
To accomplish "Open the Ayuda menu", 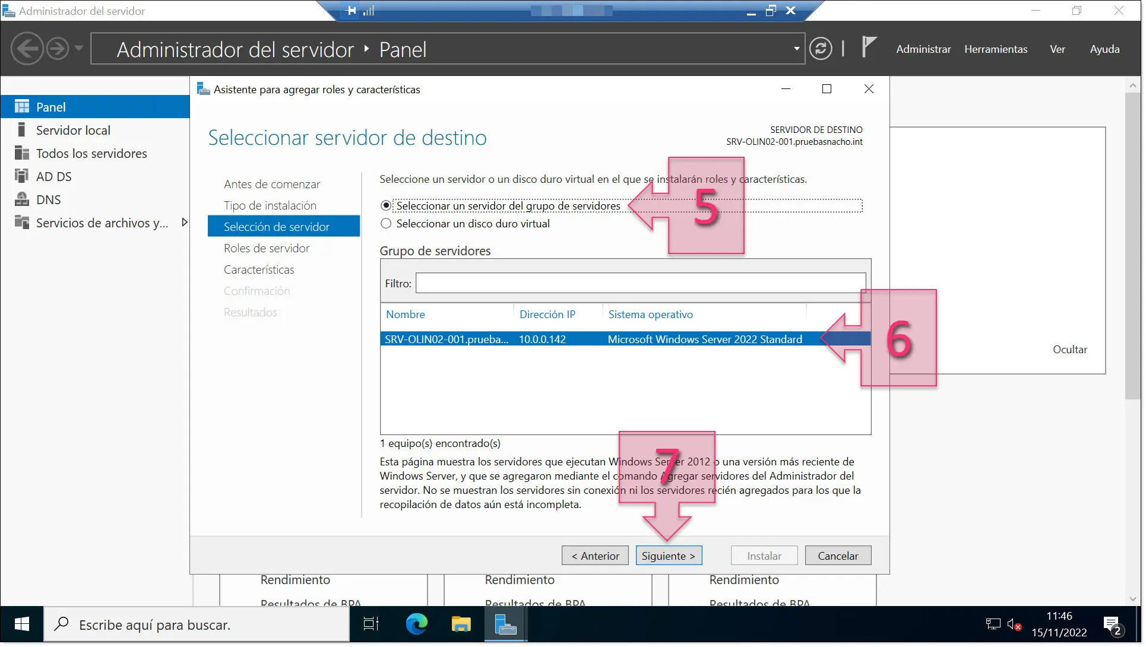I will [x=1104, y=49].
